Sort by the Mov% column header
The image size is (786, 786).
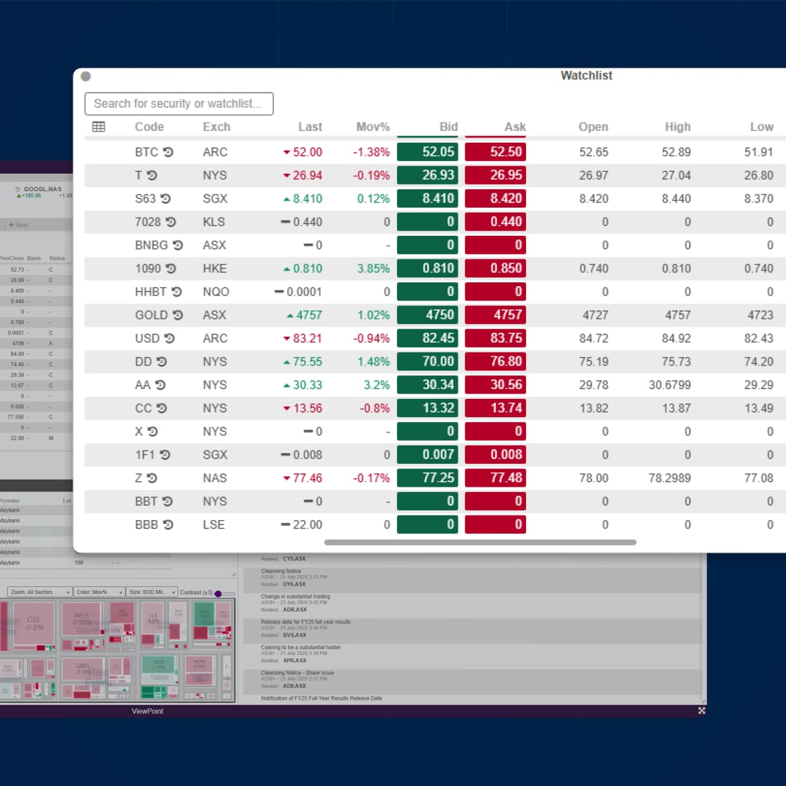tap(373, 127)
